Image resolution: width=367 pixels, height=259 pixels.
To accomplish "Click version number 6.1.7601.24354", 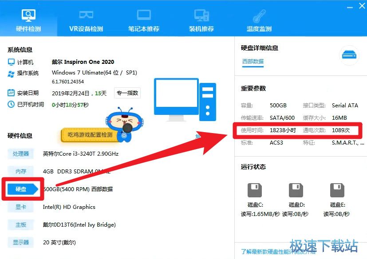I will pyautogui.click(x=68, y=82).
